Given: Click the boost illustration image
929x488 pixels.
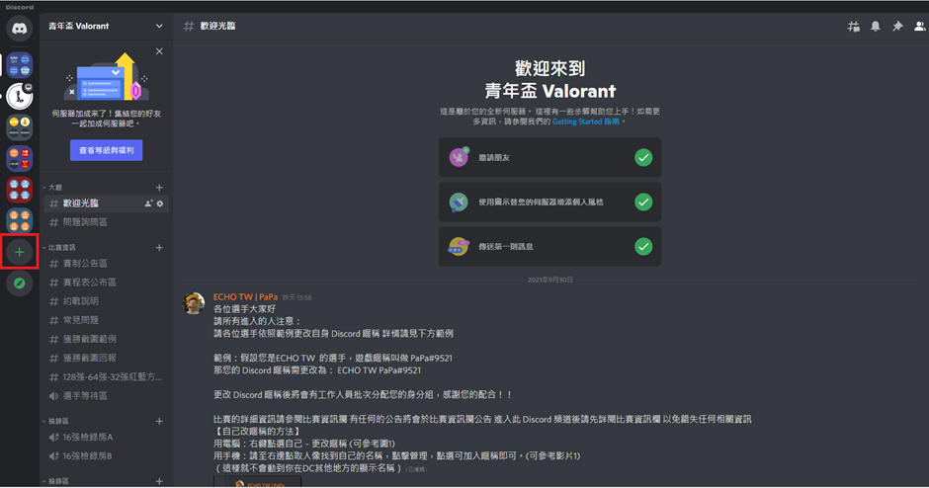Looking at the screenshot, I should tap(107, 77).
